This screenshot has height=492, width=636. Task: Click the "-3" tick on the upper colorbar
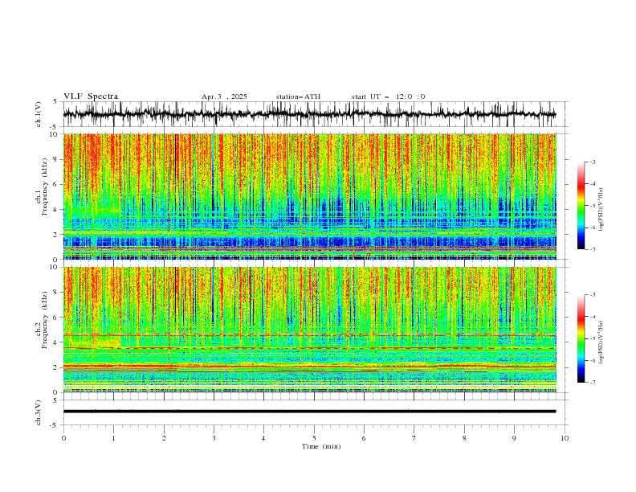592,162
